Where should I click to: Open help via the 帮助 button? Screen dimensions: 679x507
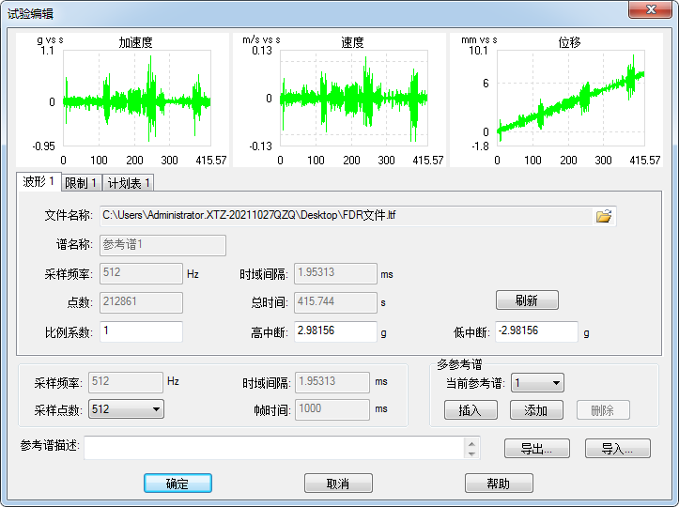[499, 484]
